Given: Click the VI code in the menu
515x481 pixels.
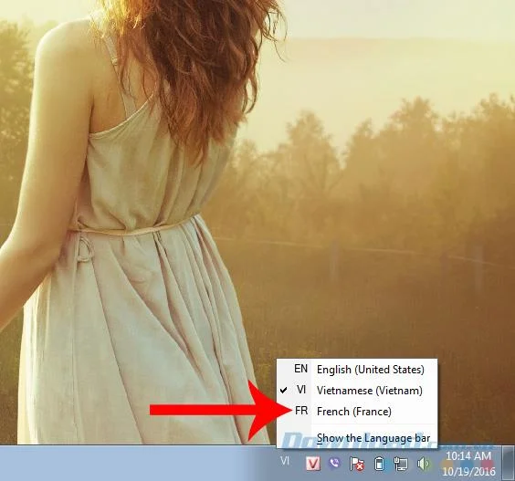Looking at the screenshot, I should click(x=301, y=390).
